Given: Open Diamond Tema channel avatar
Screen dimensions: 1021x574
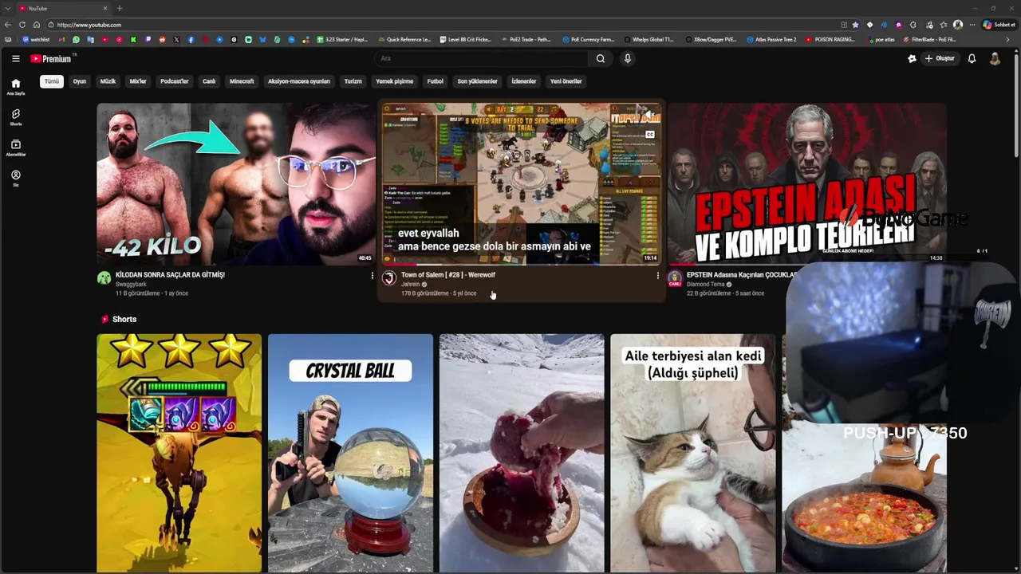Looking at the screenshot, I should coord(675,278).
